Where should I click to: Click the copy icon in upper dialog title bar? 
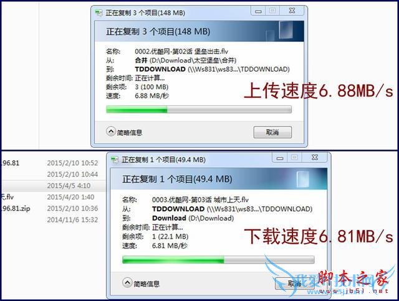99,12
